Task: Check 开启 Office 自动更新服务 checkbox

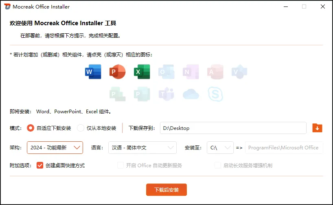Action: tap(120, 165)
